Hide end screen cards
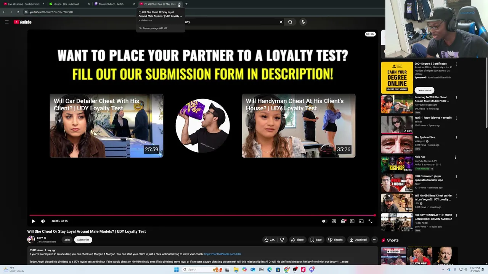Viewport: 488px width, 274px height. tap(370, 34)
